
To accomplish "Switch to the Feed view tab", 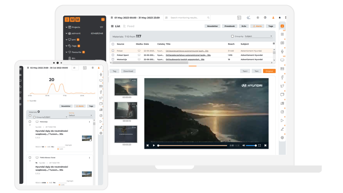I will pos(129,26).
